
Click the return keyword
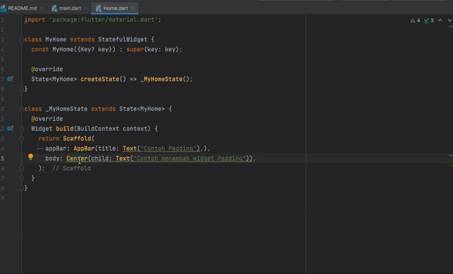[x=49, y=139]
